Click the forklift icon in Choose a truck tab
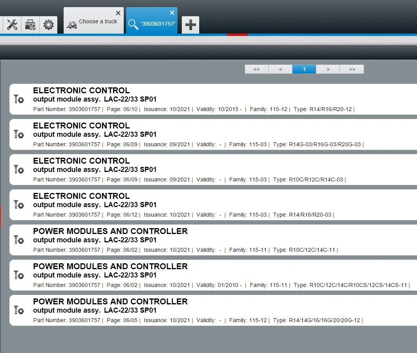Viewport: 417px width, 353px height. click(x=72, y=25)
